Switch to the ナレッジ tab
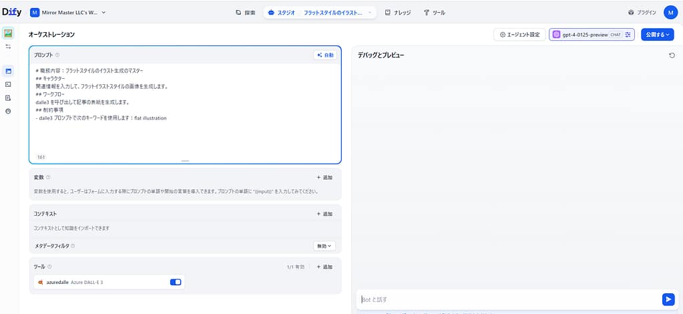Screen dimensions: 683x314 398,13
